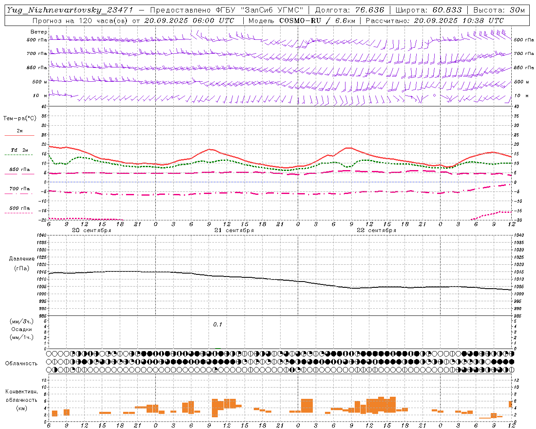Click the Td 2м dew point legend entry

click(20, 150)
